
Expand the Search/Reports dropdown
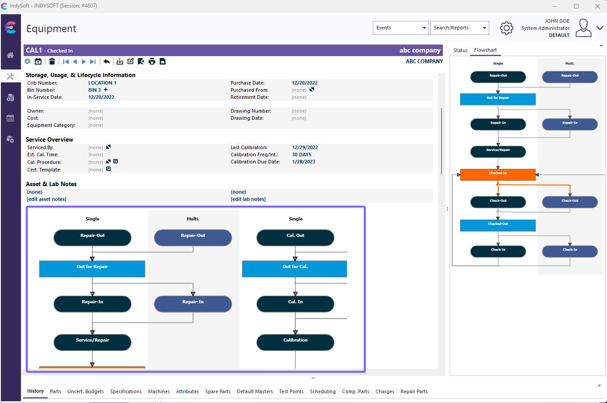[x=460, y=28]
